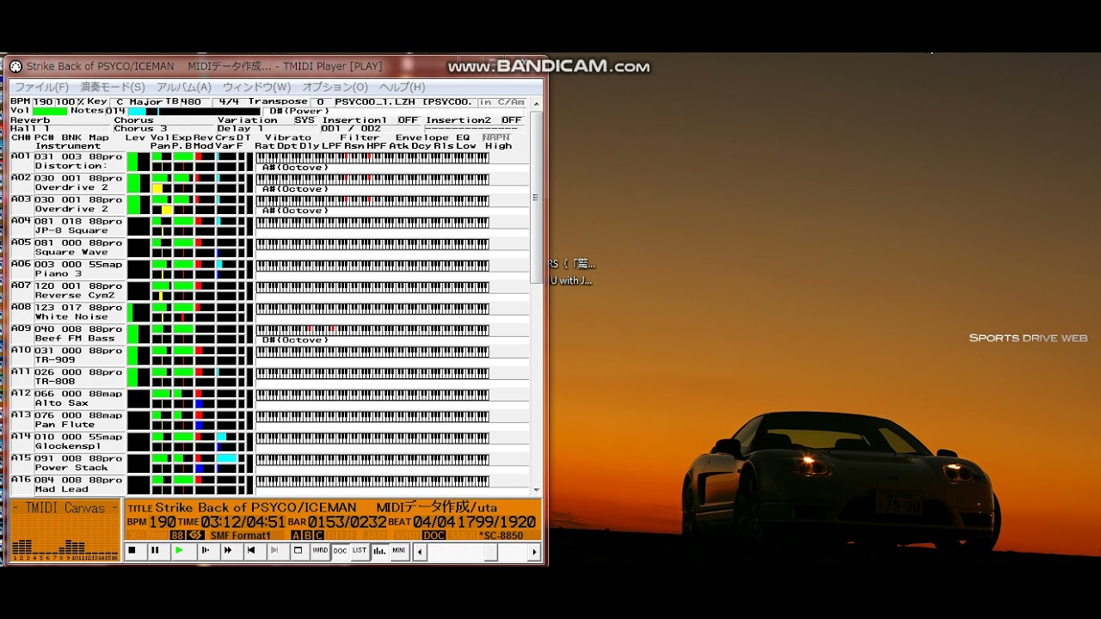Click the BPM 190 value field
This screenshot has width=1101, height=619.
point(44,101)
